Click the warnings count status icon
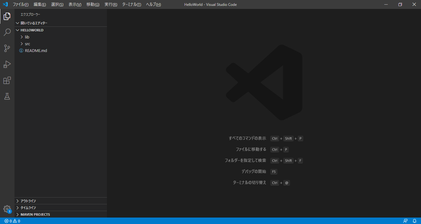 pos(17,221)
